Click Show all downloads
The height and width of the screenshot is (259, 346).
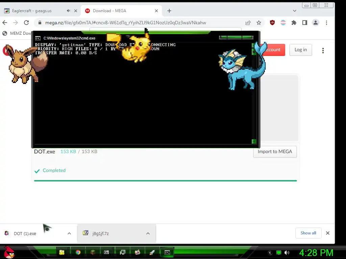pos(308,233)
